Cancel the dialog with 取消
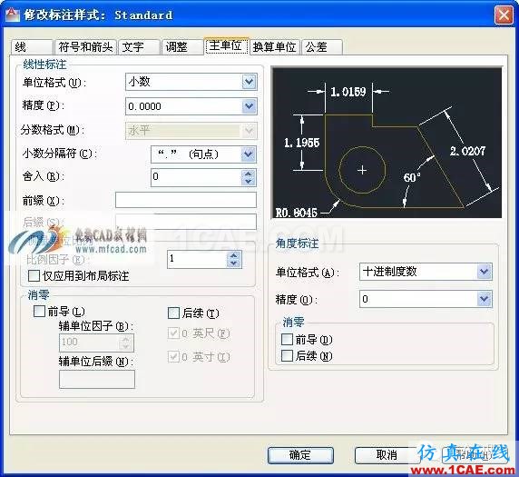Viewport: 519px width, 477px height. 387,455
